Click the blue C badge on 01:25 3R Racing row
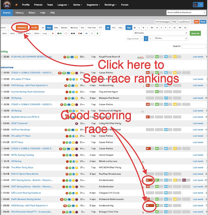The image size is (208, 215). coord(73,98)
